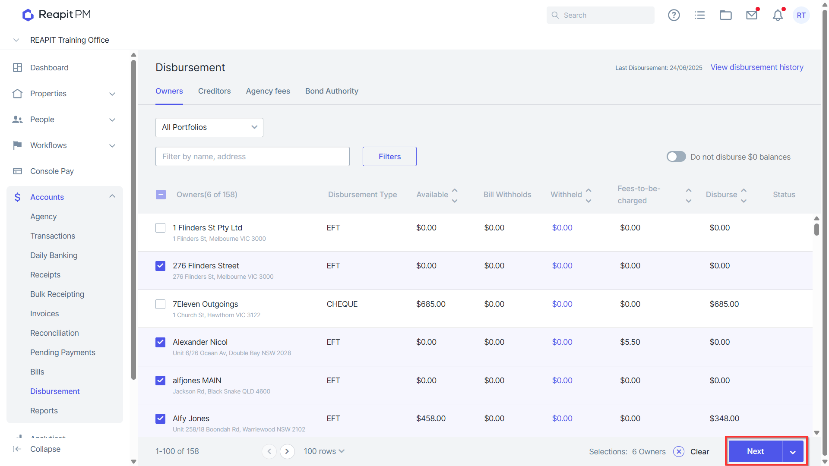Switch to the Creditors tab
Viewport: 829px width, 466px height.
pos(214,91)
